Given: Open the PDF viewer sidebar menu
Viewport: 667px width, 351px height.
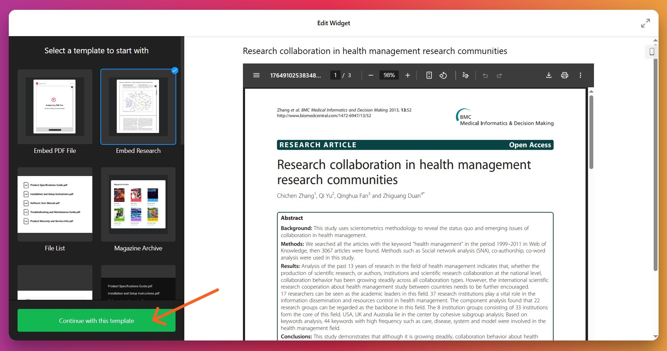Looking at the screenshot, I should pyautogui.click(x=256, y=75).
